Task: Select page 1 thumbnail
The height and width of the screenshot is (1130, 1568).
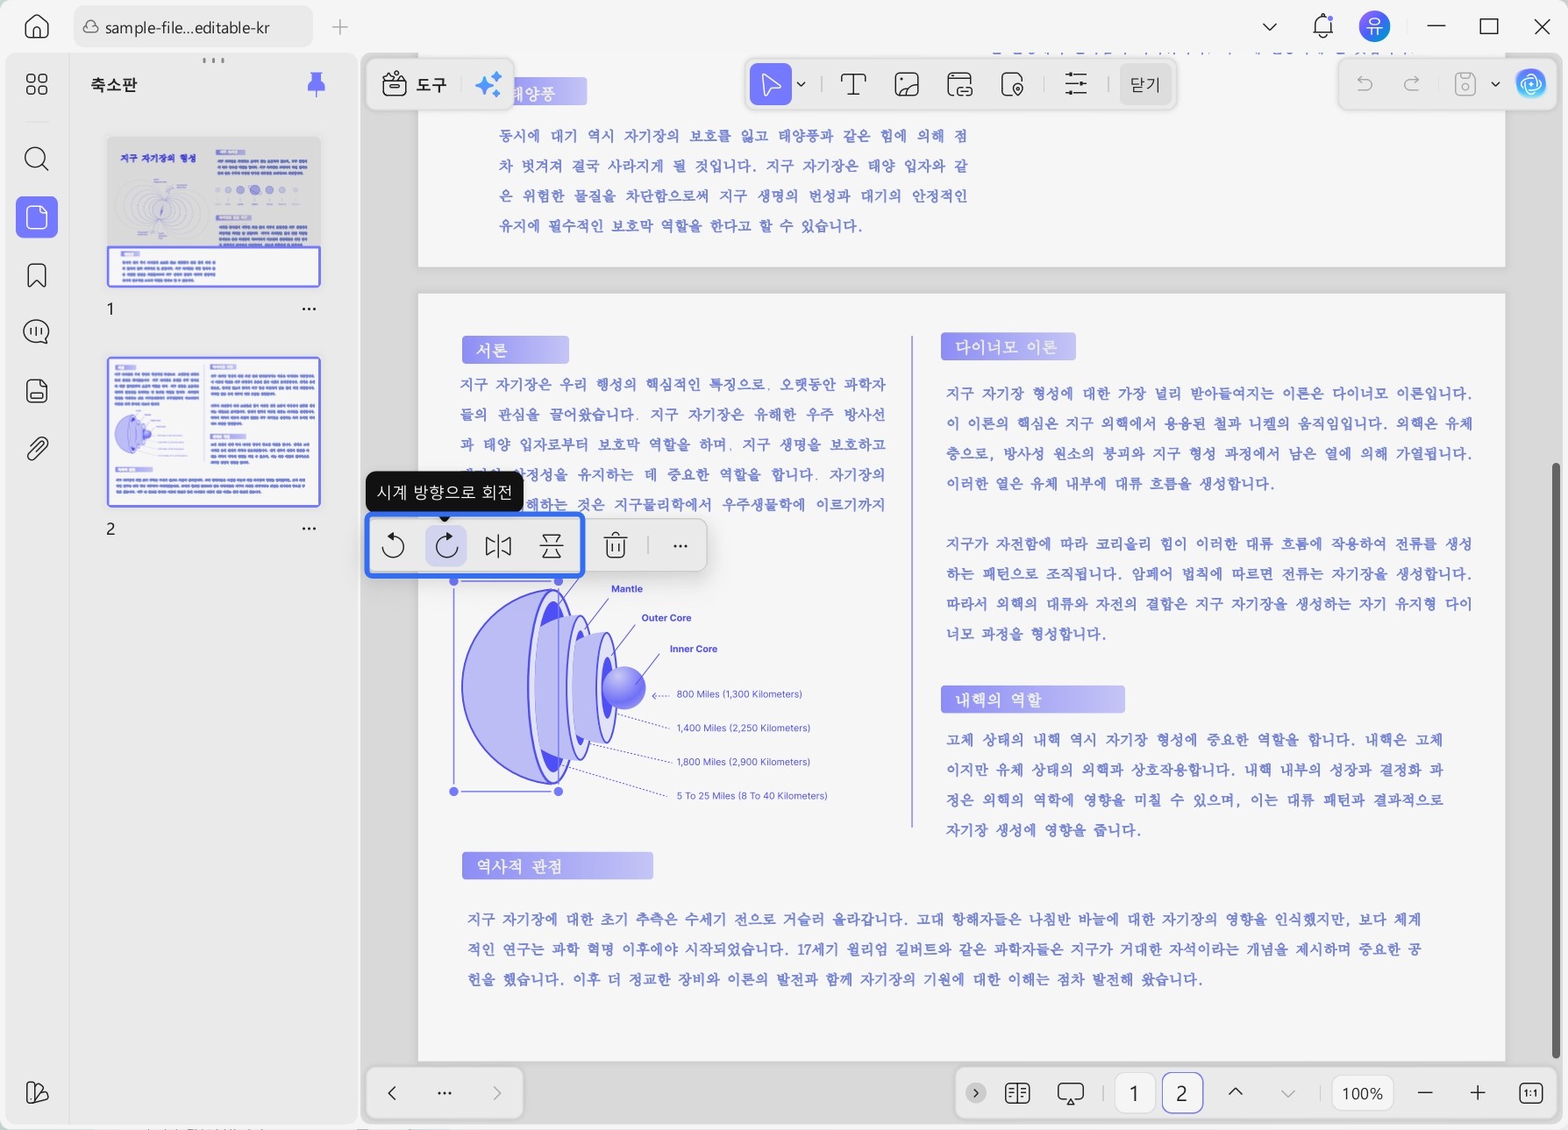Action: pyautogui.click(x=214, y=212)
